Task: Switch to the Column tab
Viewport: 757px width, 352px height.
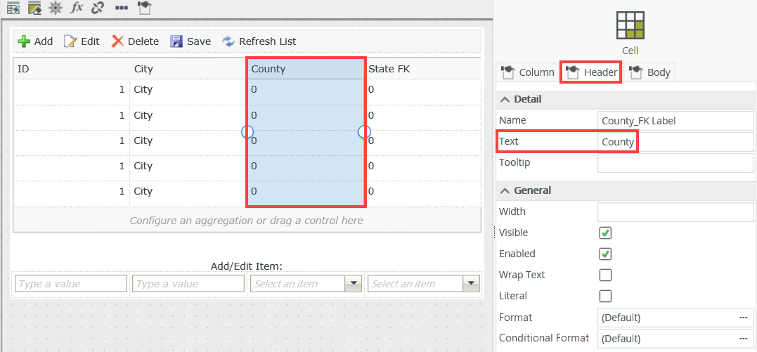Action: click(x=527, y=72)
